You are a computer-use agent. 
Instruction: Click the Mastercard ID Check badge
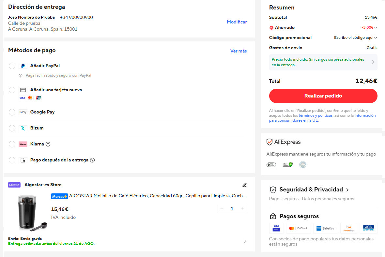pyautogui.click(x=298, y=228)
